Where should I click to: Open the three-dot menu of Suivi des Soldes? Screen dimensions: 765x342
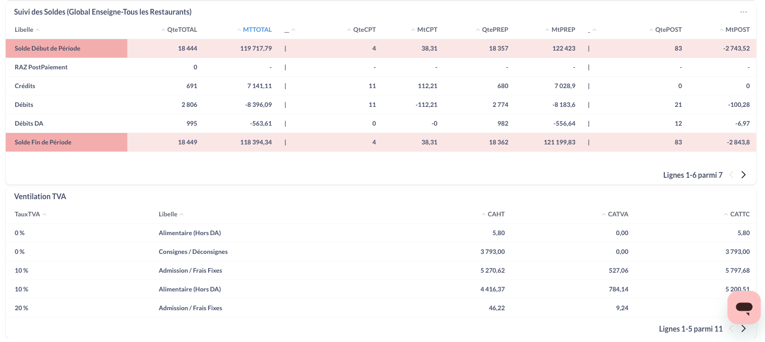click(743, 12)
